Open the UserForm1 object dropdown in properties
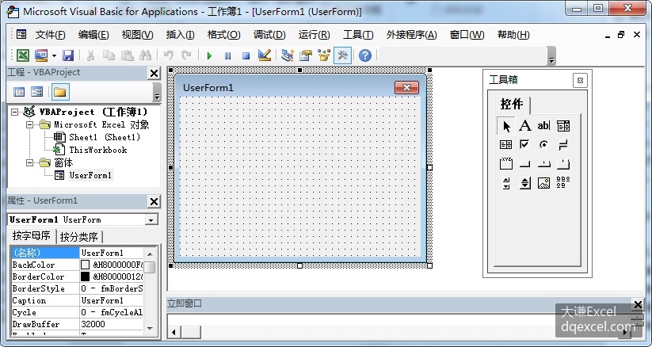 pos(151,219)
